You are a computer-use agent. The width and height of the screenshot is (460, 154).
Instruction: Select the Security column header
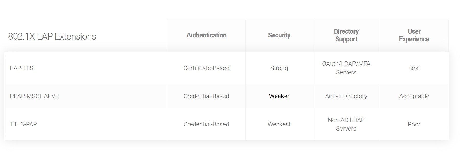coord(279,35)
